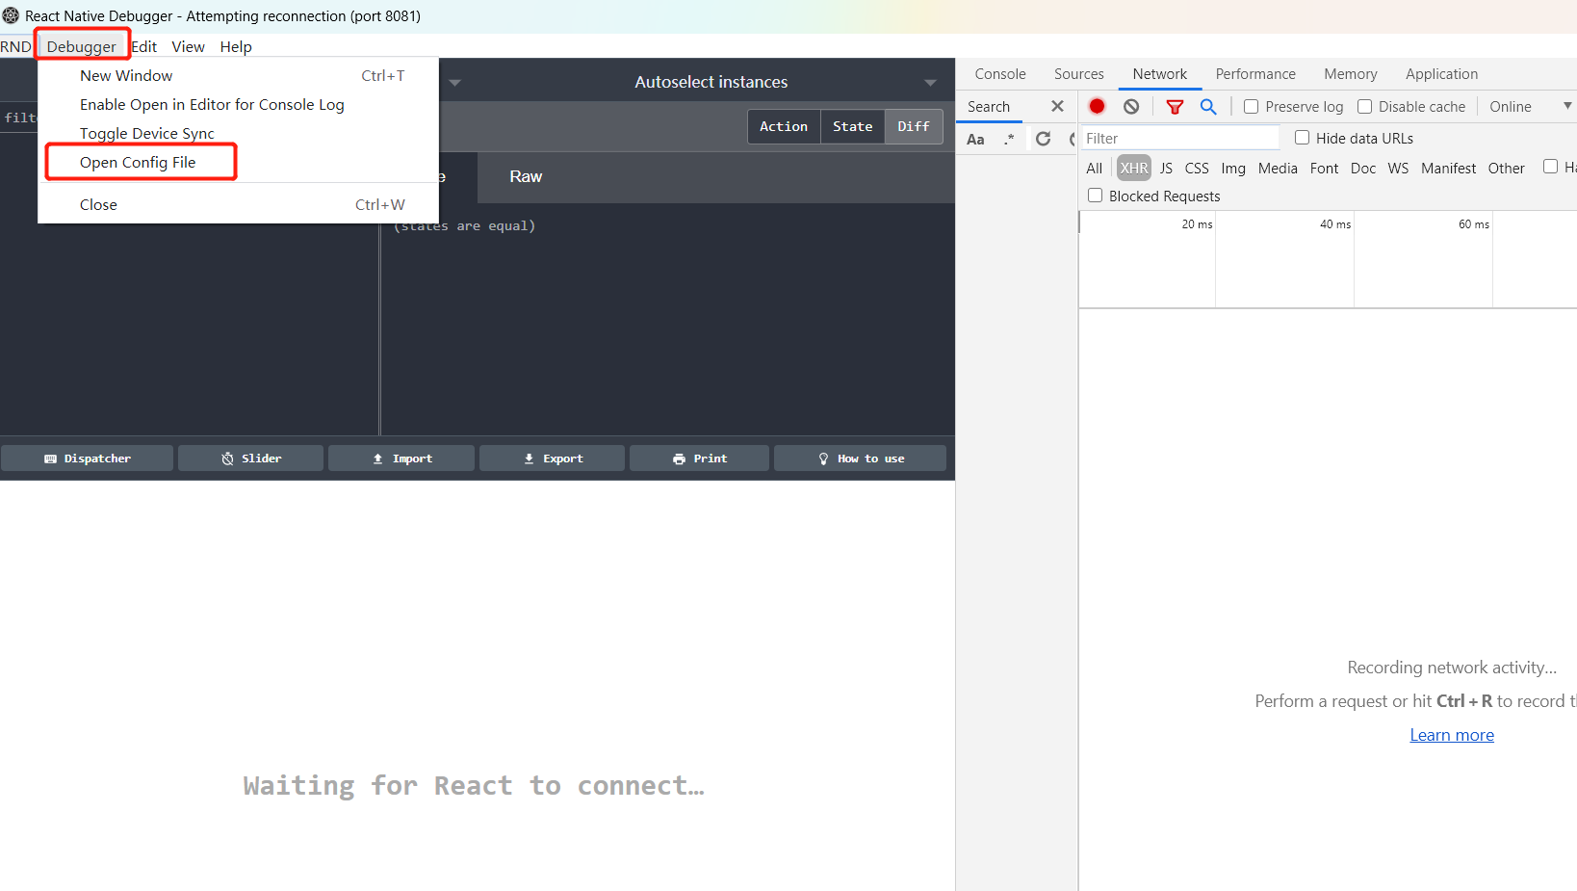Filter requests by All types
The image size is (1577, 891).
[1094, 168]
